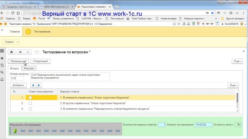Open the sections grid icon in sidebar
248x139 pixels.
click(2, 51)
